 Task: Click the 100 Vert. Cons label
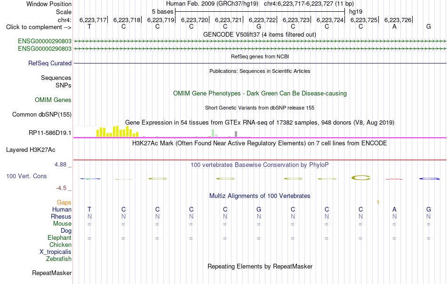coord(26,176)
